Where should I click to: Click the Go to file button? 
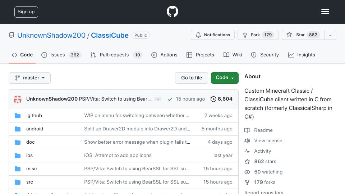[x=192, y=78]
